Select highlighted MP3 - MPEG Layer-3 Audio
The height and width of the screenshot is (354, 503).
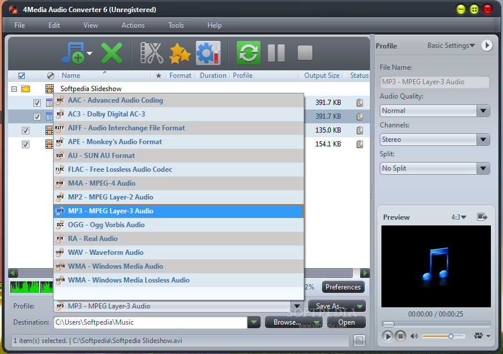click(x=179, y=211)
